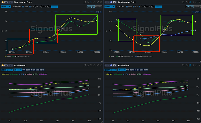Click the custom T- day input in ETH Time Lapse panel

pyautogui.click(x=158, y=6)
